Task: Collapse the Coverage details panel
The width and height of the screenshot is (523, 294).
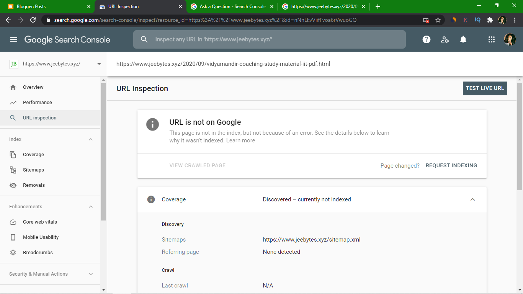Action: point(472,199)
